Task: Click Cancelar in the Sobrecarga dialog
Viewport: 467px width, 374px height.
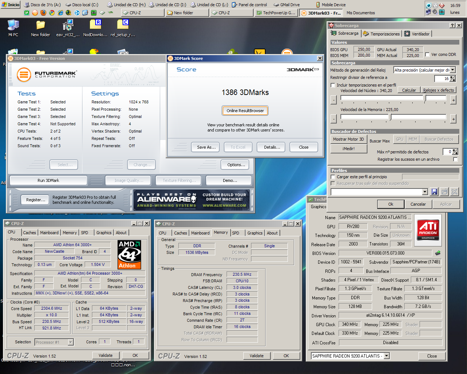Action: coord(418,204)
